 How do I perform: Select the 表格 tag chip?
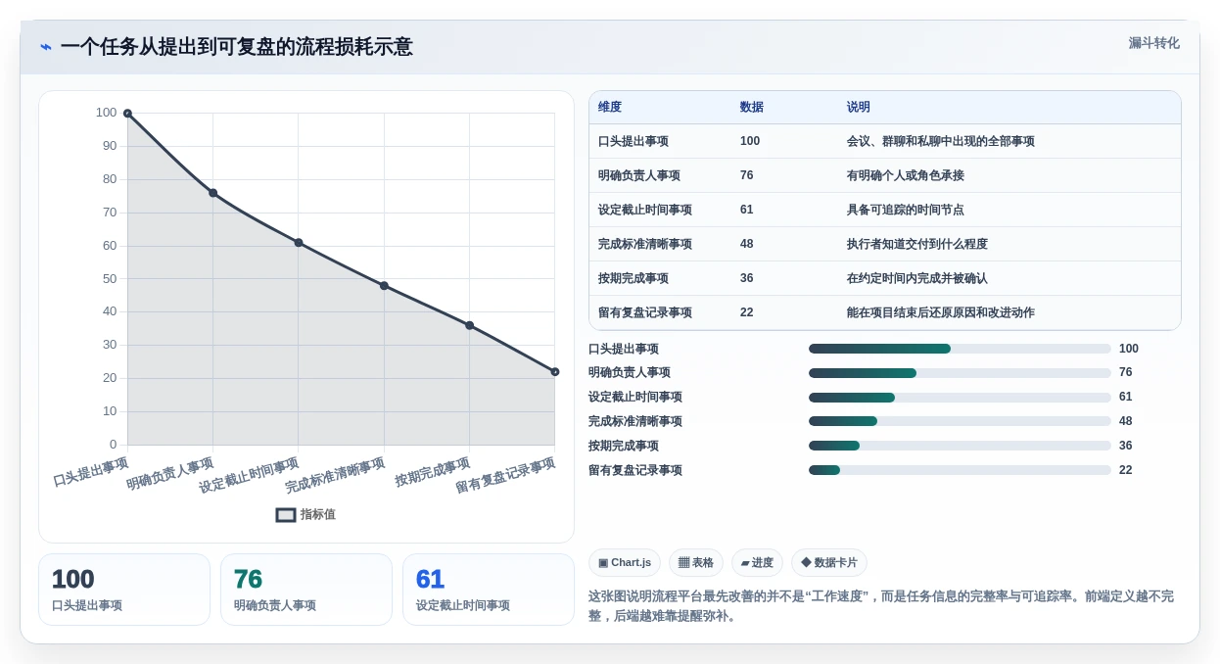(x=696, y=563)
